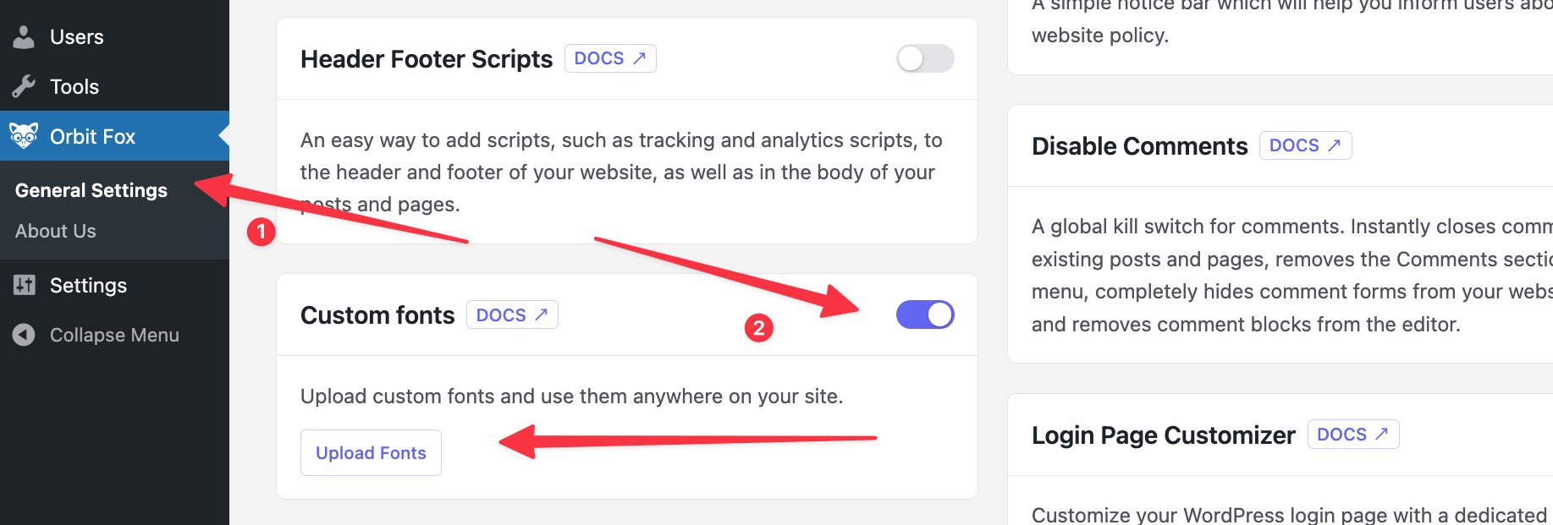This screenshot has width=1553, height=525.
Task: Select the Orbit Fox menu item
Action: (92, 136)
